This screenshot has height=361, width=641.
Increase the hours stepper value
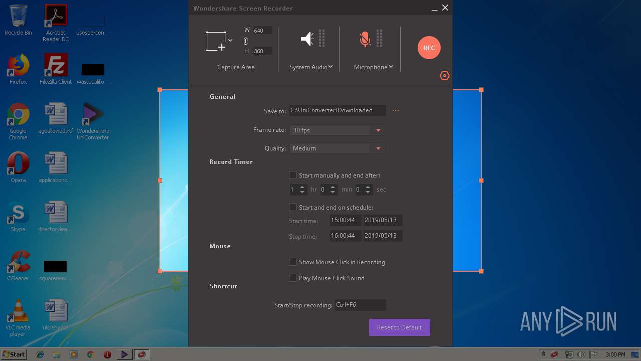pyautogui.click(x=302, y=187)
